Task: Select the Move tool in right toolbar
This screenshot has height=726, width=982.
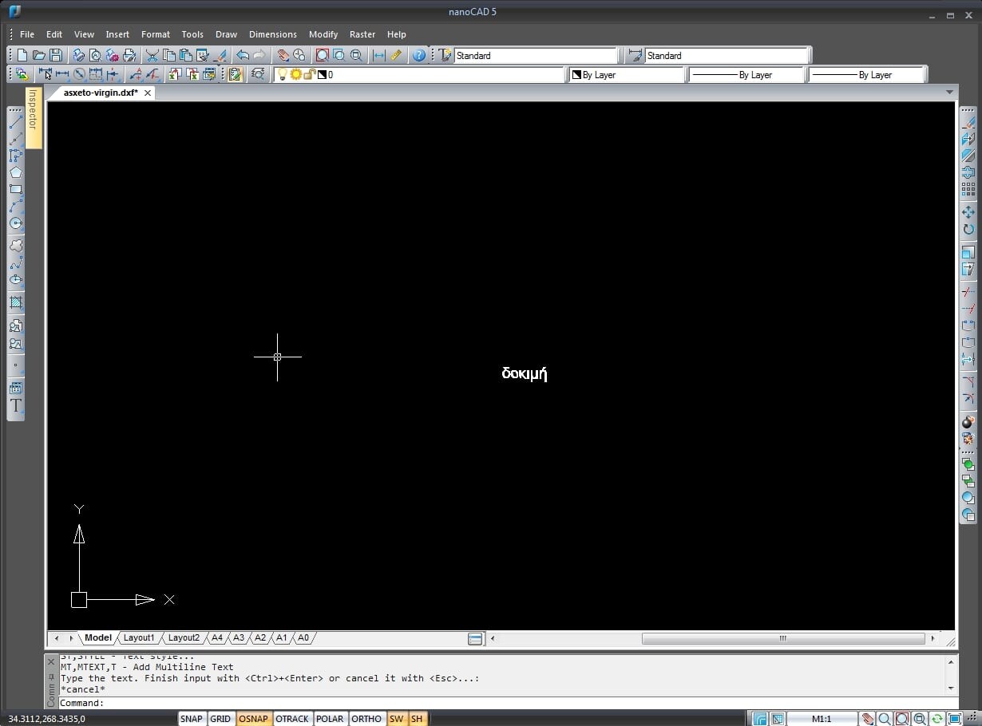Action: pyautogui.click(x=968, y=212)
